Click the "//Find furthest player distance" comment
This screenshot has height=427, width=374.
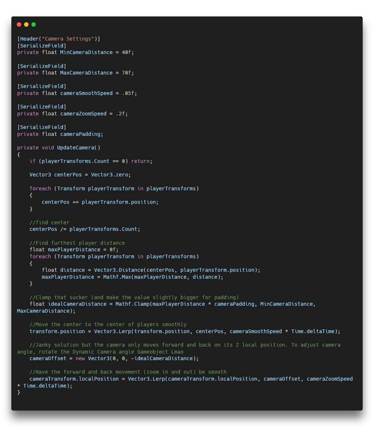pos(77,243)
